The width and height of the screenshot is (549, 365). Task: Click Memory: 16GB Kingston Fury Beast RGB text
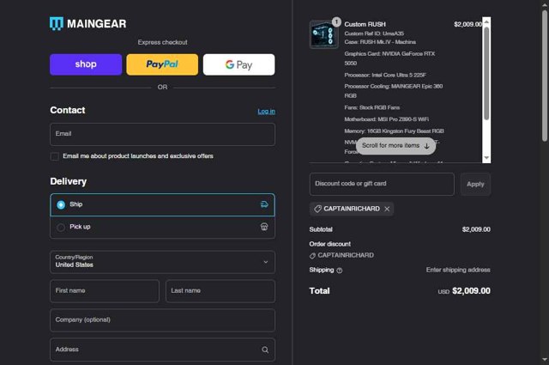(x=394, y=131)
